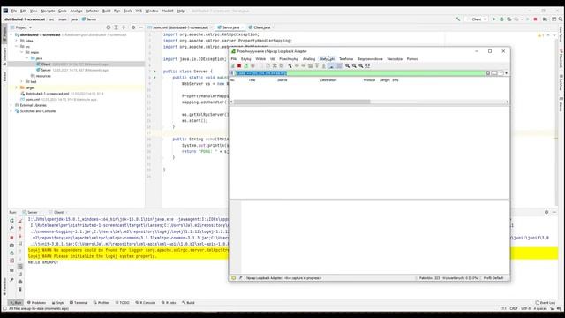Rerun the Server in Run panel

point(11,220)
